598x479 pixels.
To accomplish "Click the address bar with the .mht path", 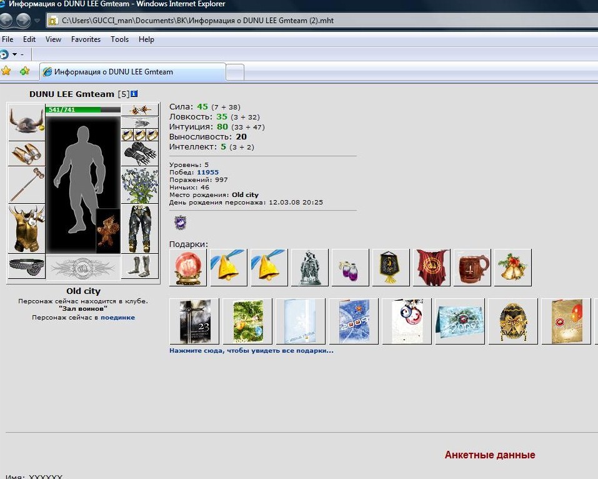I will click(322, 20).
